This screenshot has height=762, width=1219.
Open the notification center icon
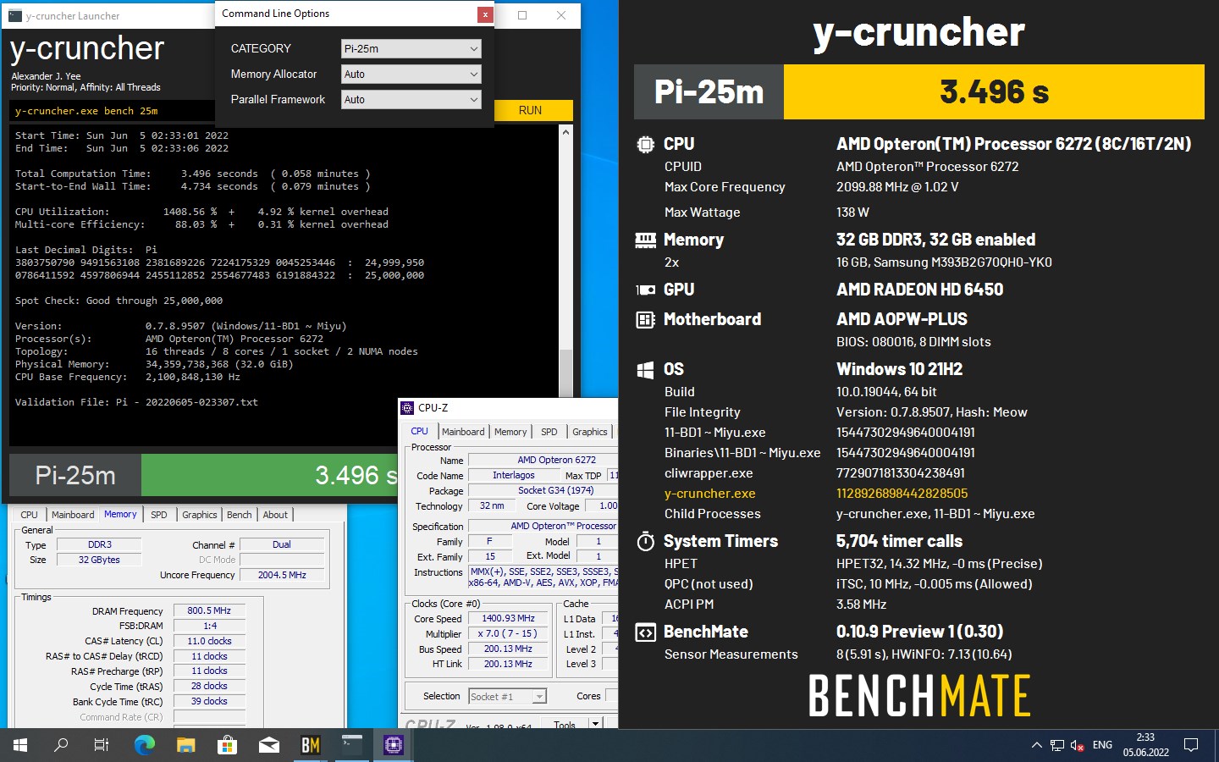click(x=1191, y=745)
